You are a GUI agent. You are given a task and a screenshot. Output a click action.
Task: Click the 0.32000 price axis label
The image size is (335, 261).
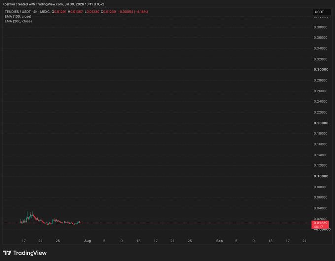[320, 59]
